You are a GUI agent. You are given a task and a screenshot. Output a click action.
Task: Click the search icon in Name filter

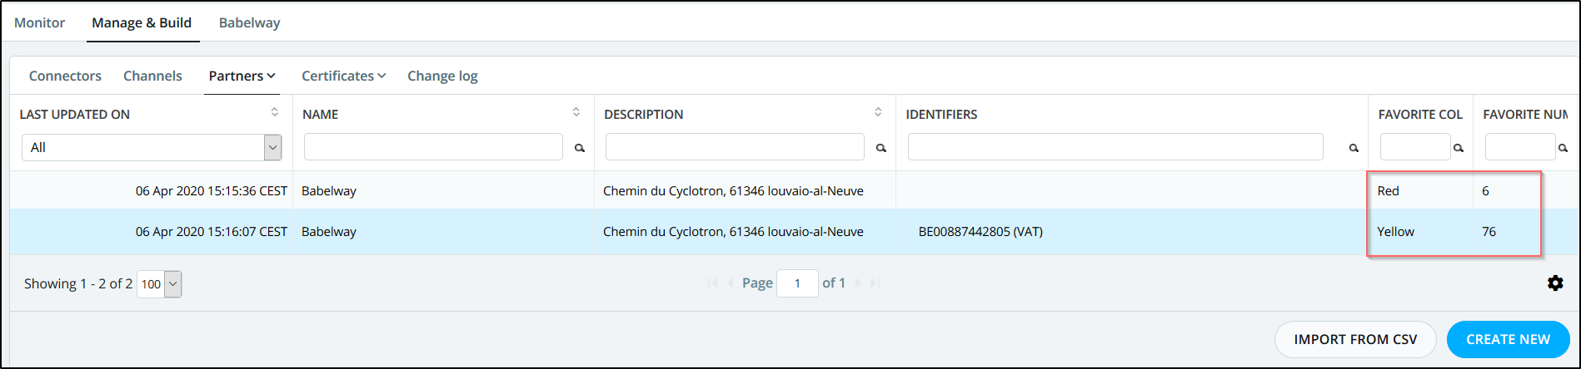[580, 148]
